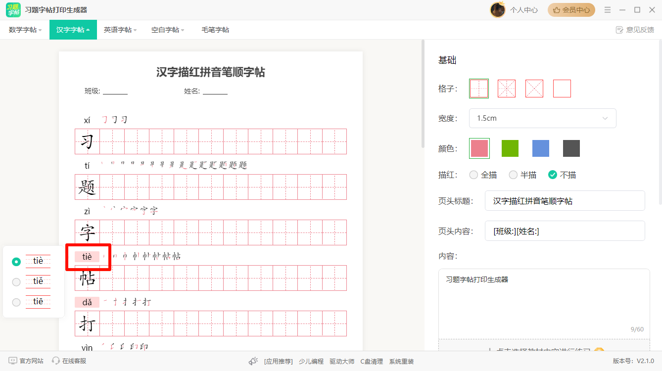The width and height of the screenshot is (662, 371).
Task: Collapse the 汉字字帖 menu arrow
Action: click(x=88, y=30)
